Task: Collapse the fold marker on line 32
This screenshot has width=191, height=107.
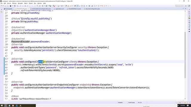Action: 8,27
